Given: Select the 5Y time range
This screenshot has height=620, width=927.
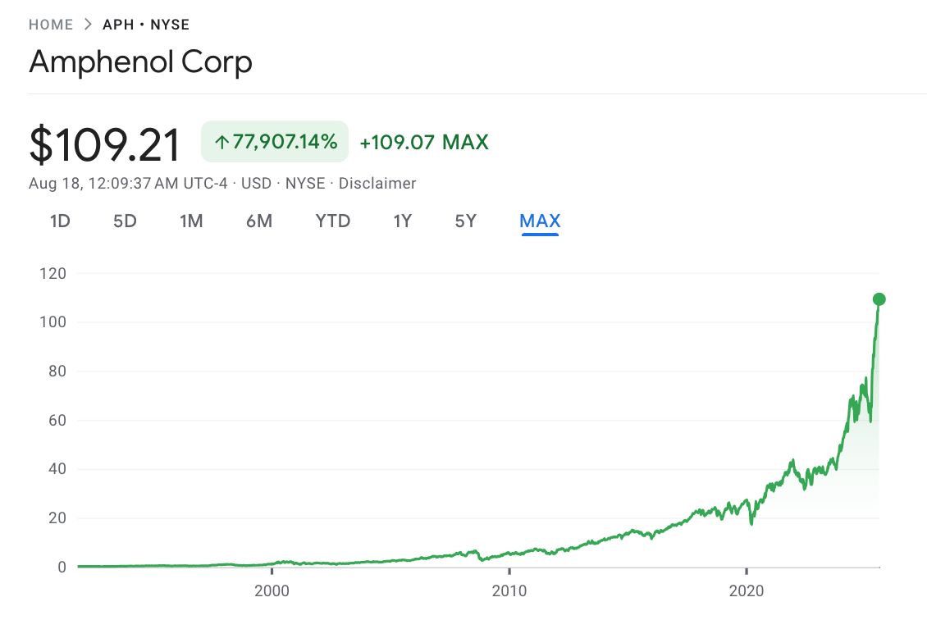Looking at the screenshot, I should click(x=465, y=221).
